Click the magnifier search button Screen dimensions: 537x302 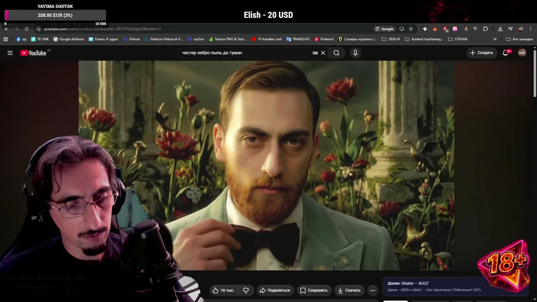point(336,53)
